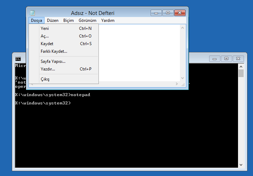Choose Çıkış to exit Notepad

64,79
